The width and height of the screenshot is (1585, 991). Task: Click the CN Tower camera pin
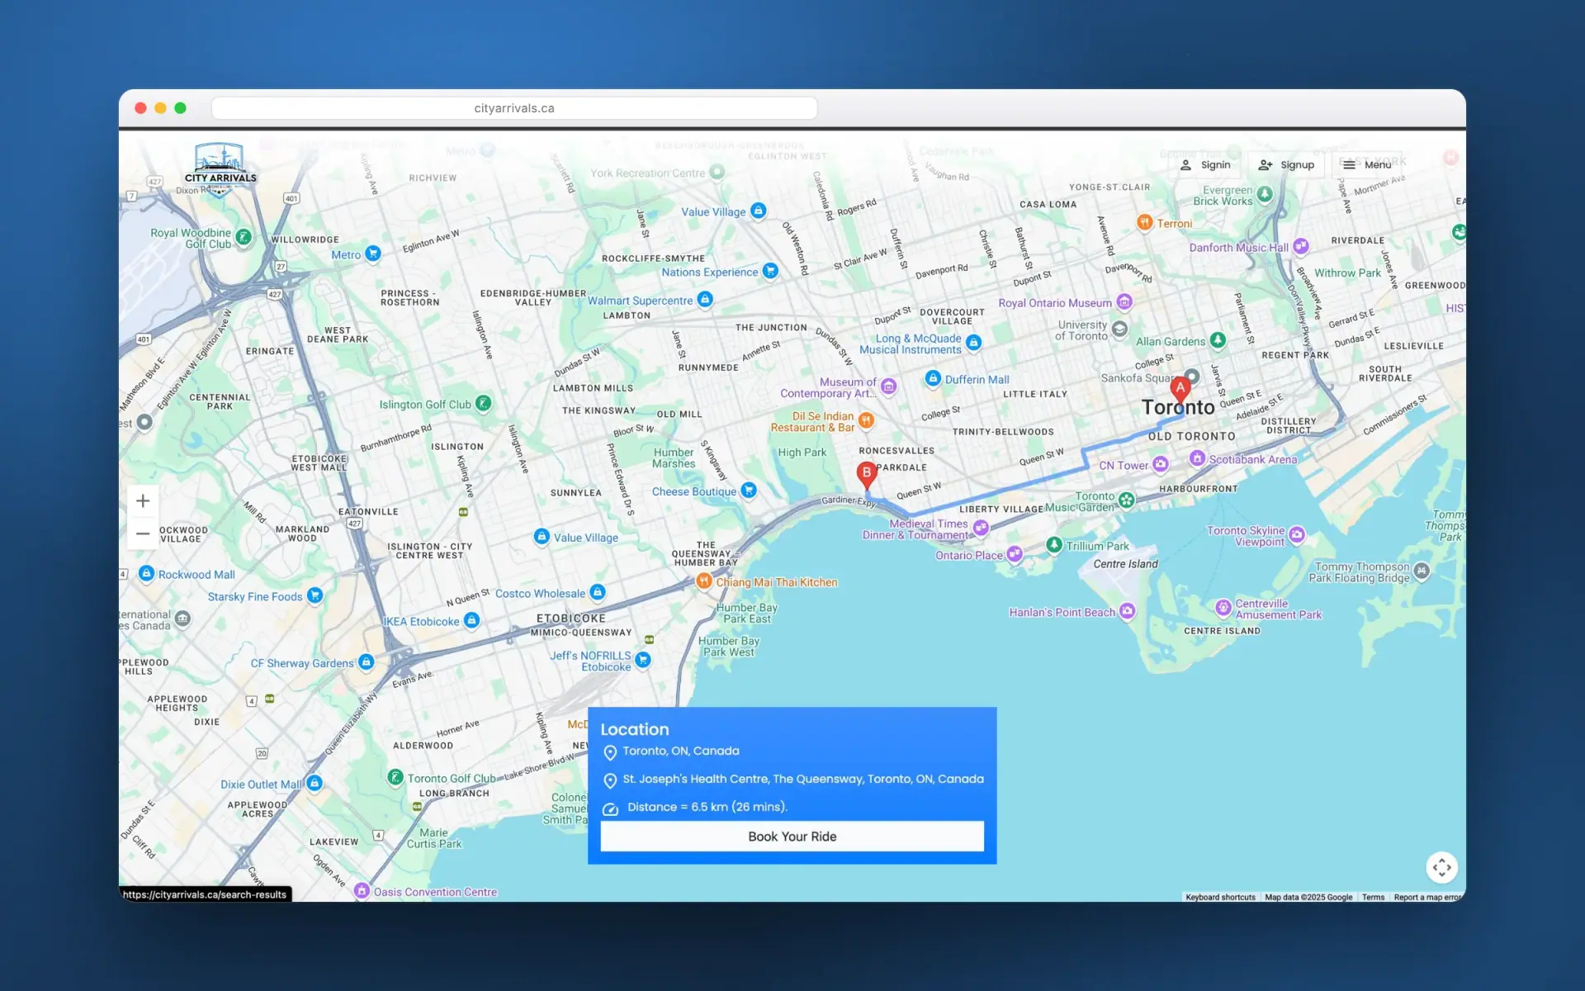pyautogui.click(x=1160, y=464)
